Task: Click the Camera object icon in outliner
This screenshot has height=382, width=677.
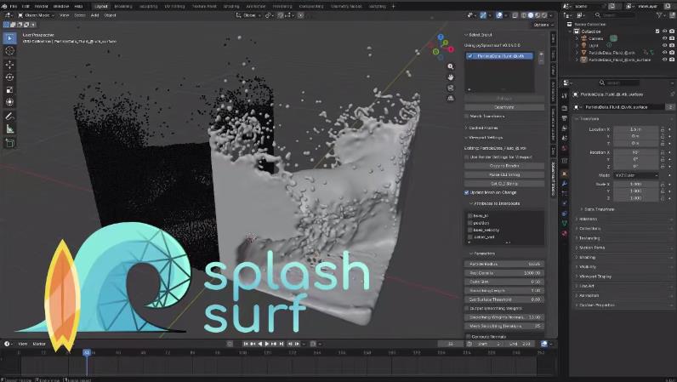Action: click(584, 38)
